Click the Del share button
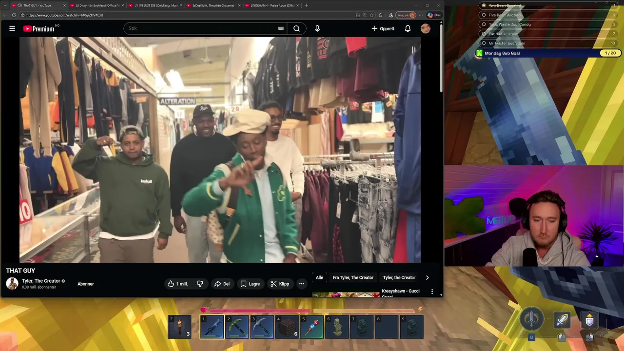The height and width of the screenshot is (351, 624). click(x=222, y=284)
